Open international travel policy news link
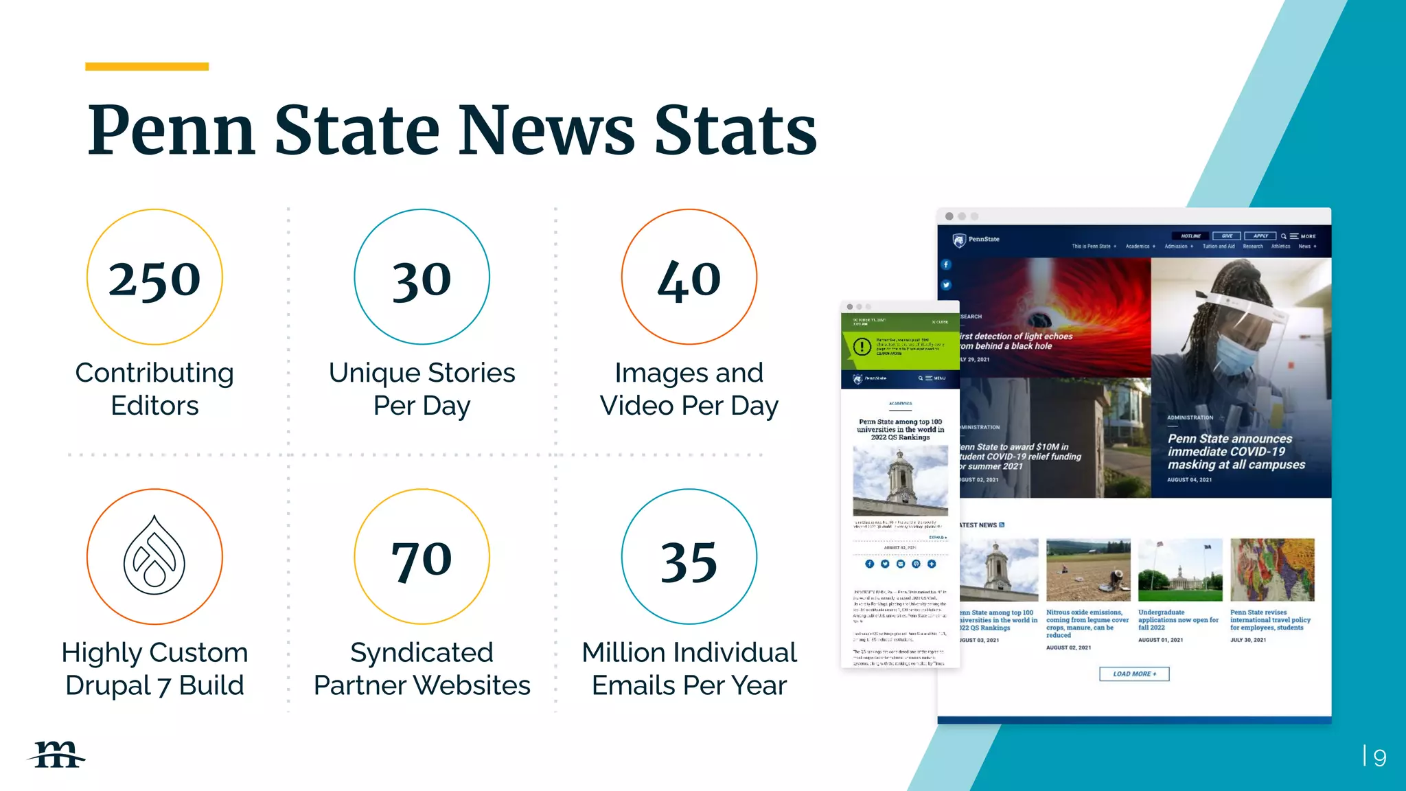 coord(1271,620)
